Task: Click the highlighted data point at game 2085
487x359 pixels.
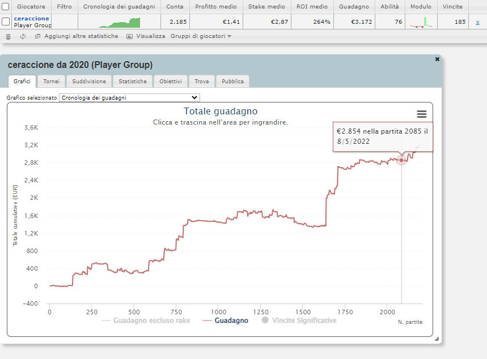Action: pos(401,160)
